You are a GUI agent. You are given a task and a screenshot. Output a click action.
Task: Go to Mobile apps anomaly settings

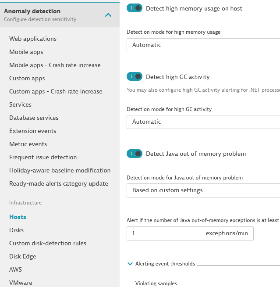26,52
